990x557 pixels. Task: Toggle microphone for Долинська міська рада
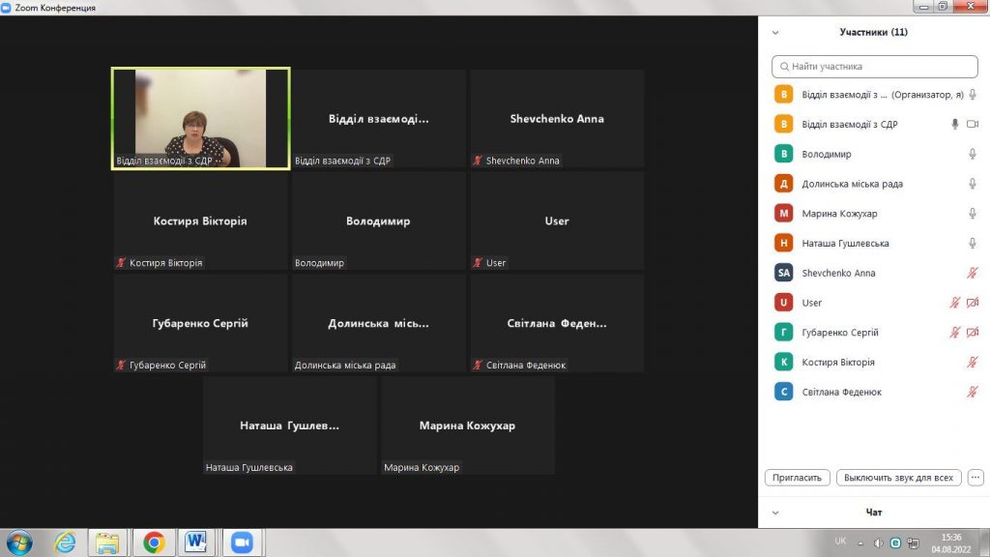(x=973, y=184)
